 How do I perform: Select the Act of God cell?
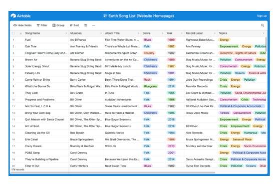[x=46, y=126]
